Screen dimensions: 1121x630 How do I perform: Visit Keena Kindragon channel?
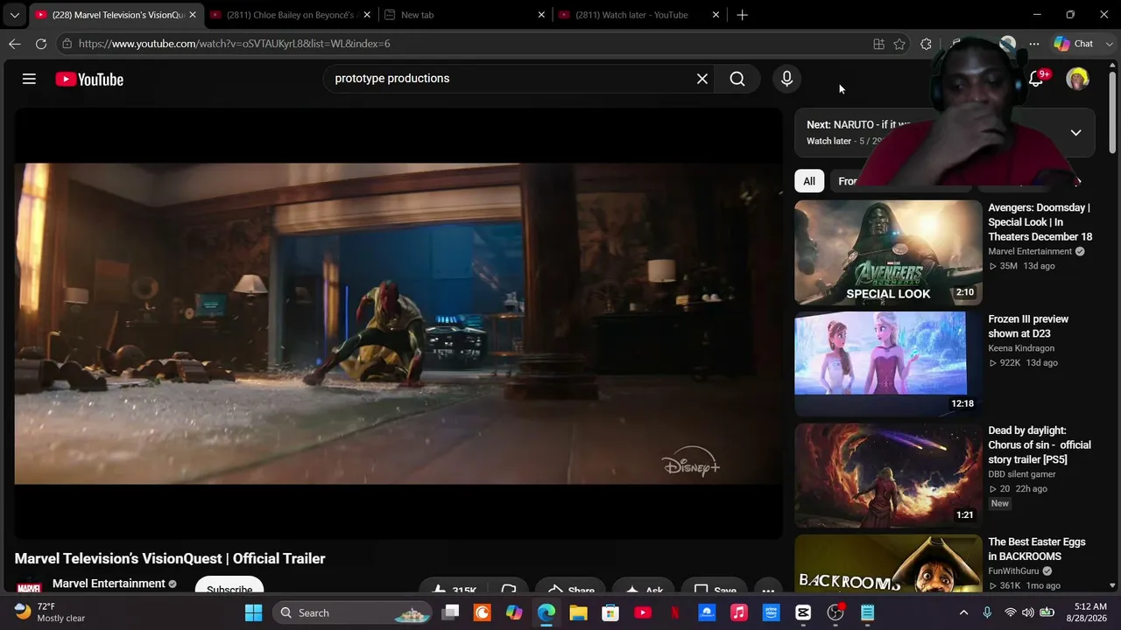pos(1021,348)
